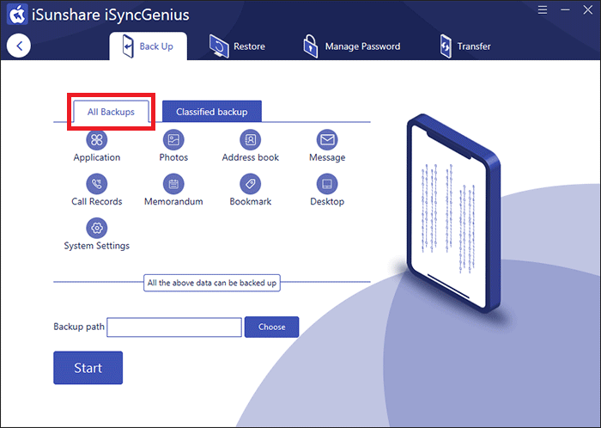Switch to the Transfer tab
601x428 pixels.
[465, 46]
